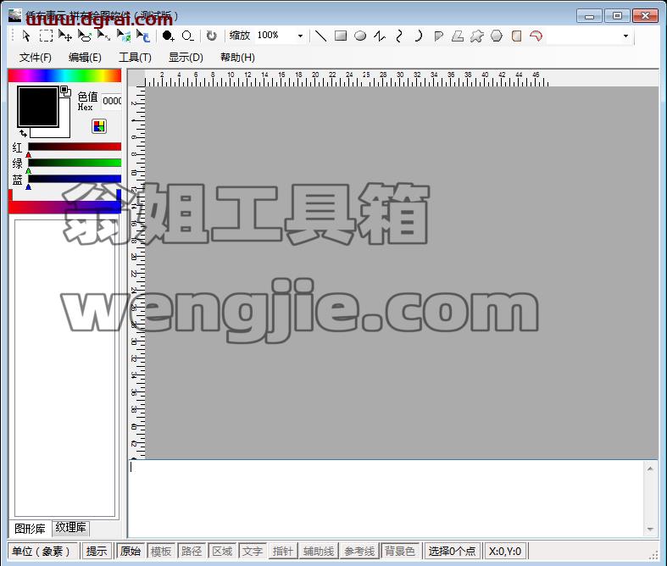Image resolution: width=667 pixels, height=566 pixels.
Task: Open the 帮助(H) menu
Action: pyautogui.click(x=237, y=58)
